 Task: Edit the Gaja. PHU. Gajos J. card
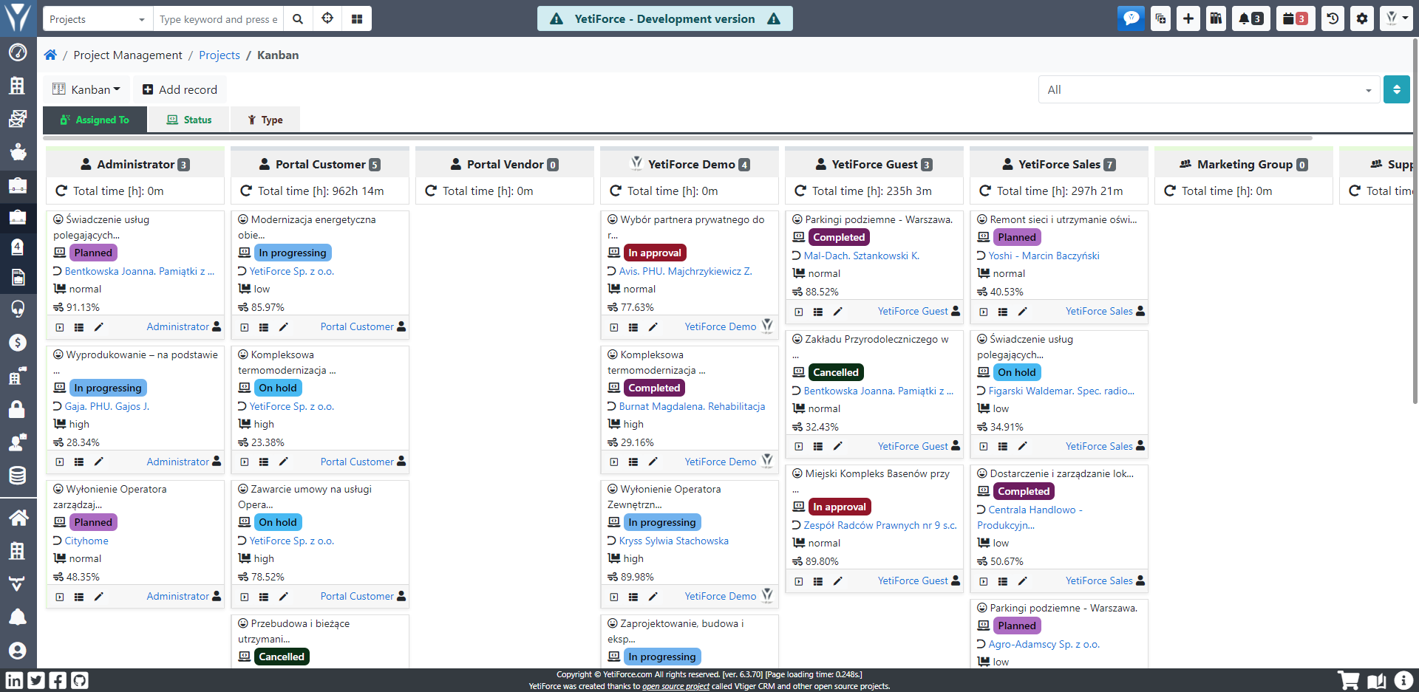pos(98,462)
